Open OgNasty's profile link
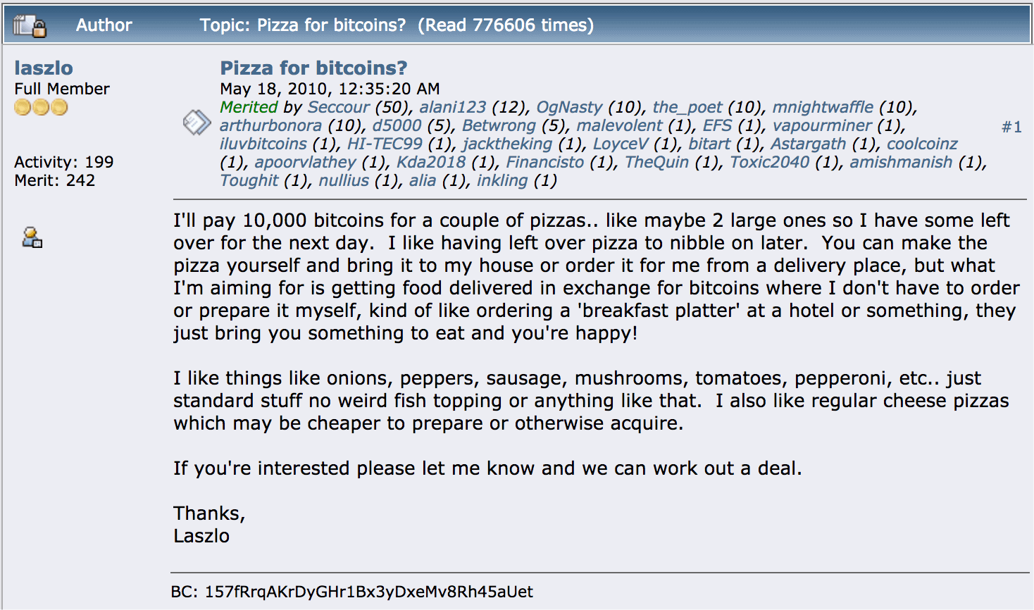Screen dimensions: 1034x610 (x=569, y=107)
